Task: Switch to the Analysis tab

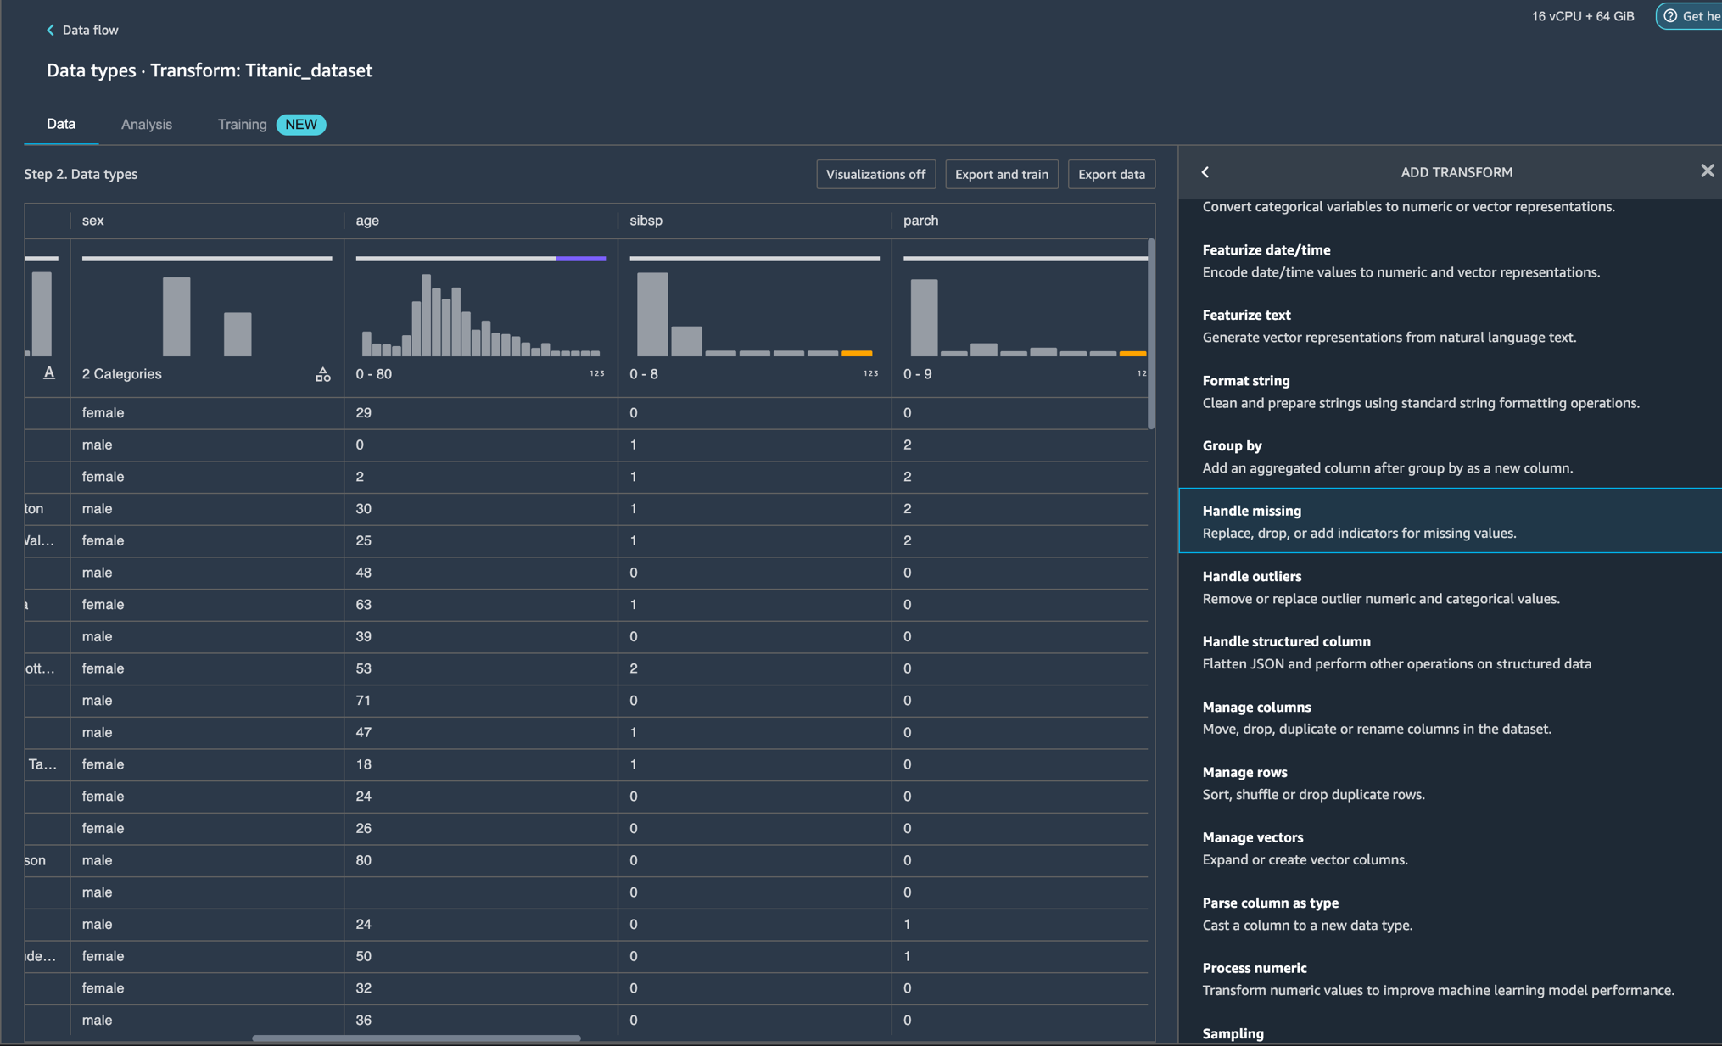Action: click(146, 124)
